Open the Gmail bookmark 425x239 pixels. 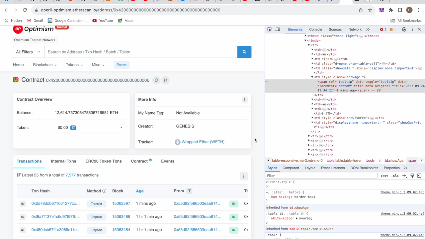[x=35, y=21]
